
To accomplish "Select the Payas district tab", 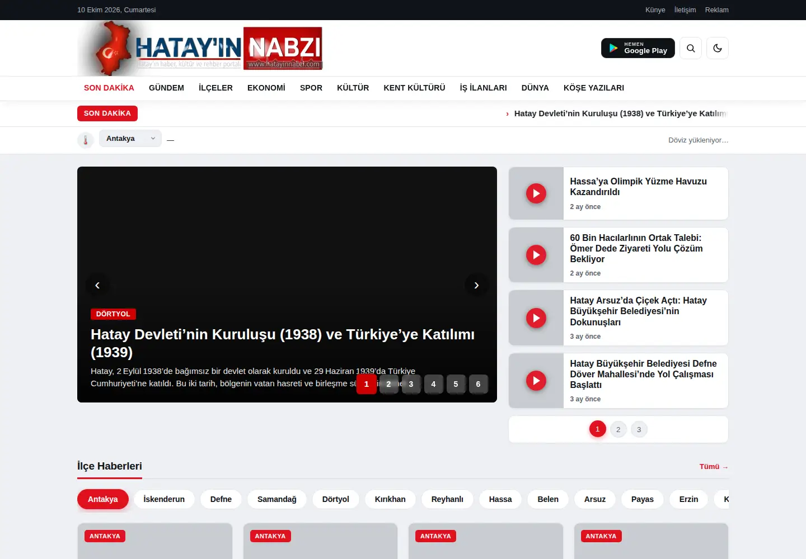I will pyautogui.click(x=643, y=499).
